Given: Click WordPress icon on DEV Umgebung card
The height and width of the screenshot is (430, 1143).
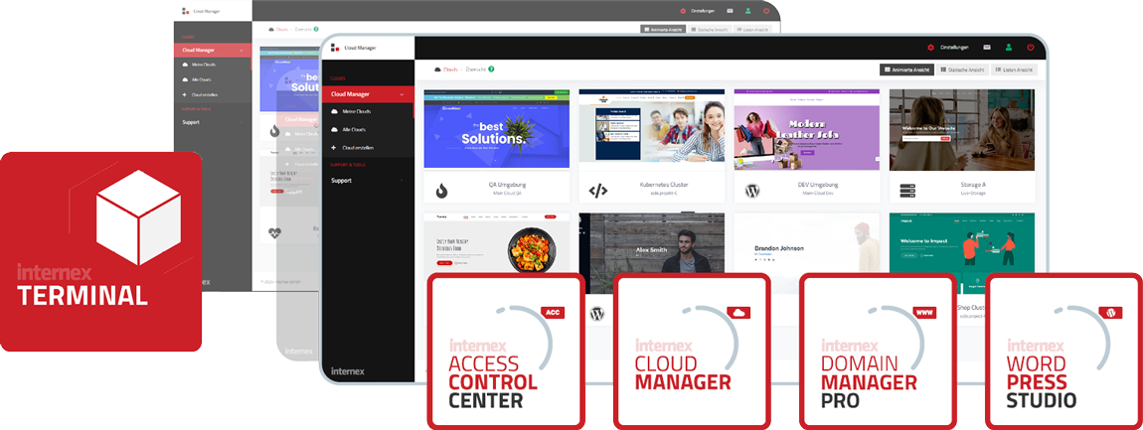Looking at the screenshot, I should tap(753, 191).
